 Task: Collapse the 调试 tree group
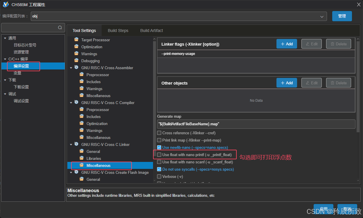[5, 94]
